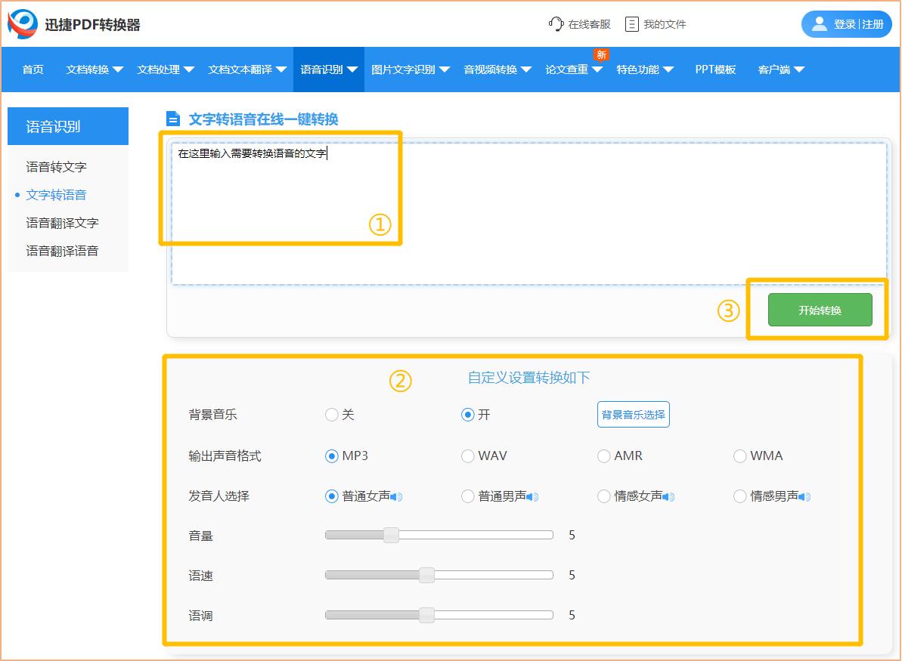This screenshot has height=661, width=902.
Task: Click the 我的文件 document icon
Action: coord(632,23)
